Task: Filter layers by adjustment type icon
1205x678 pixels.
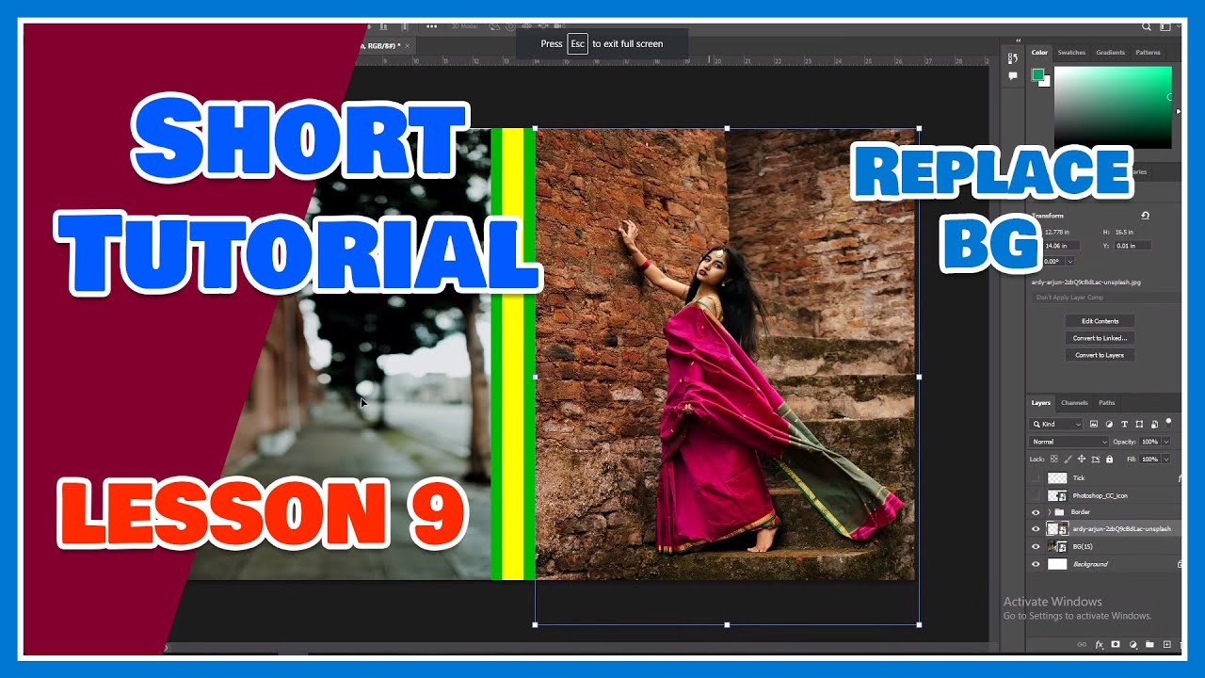Action: pyautogui.click(x=1109, y=424)
